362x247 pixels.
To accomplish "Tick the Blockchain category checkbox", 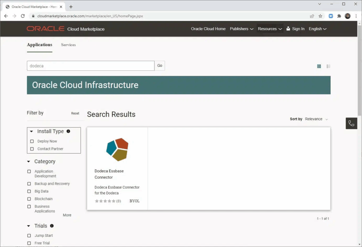I will [x=29, y=199].
